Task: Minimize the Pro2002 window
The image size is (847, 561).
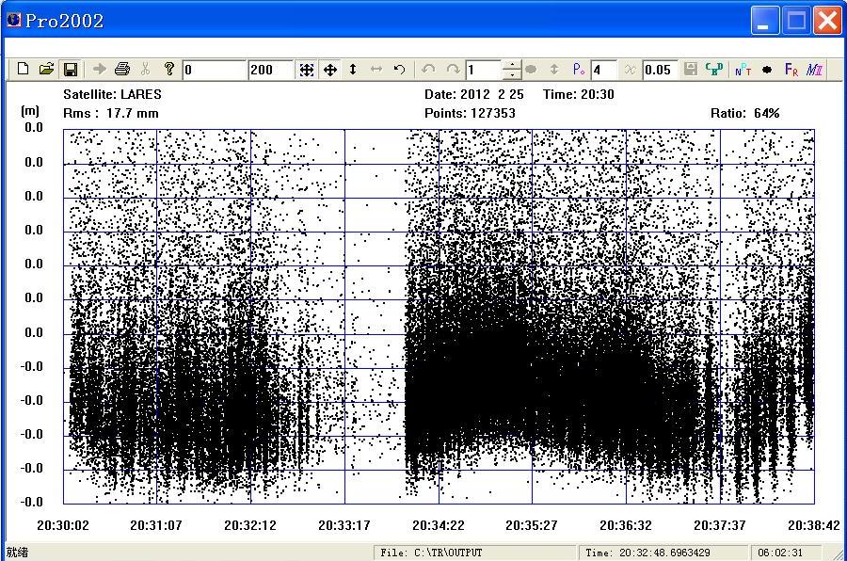Action: tap(765, 21)
